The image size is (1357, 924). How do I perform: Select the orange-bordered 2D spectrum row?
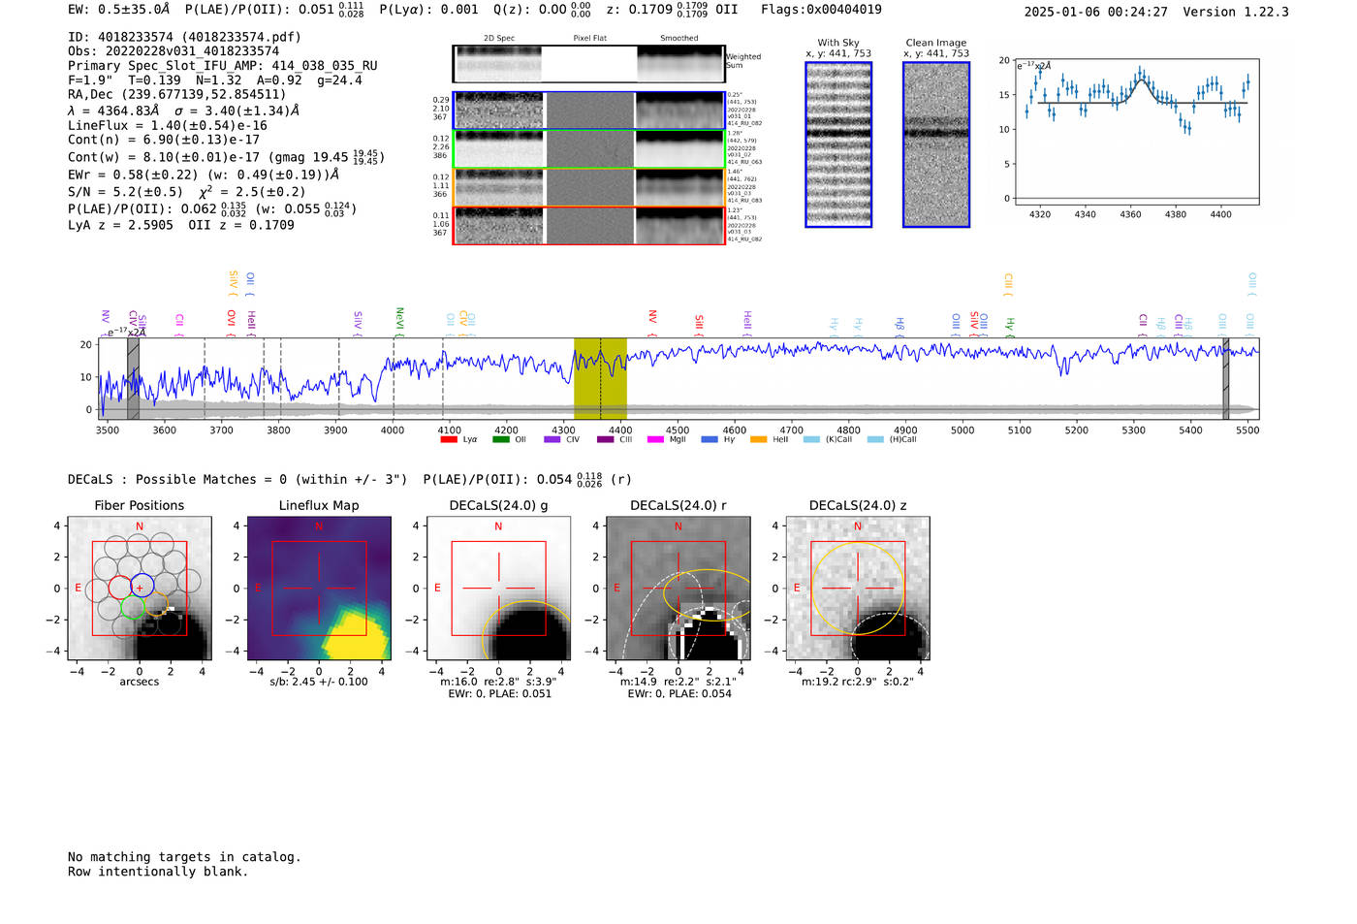pyautogui.click(x=588, y=187)
